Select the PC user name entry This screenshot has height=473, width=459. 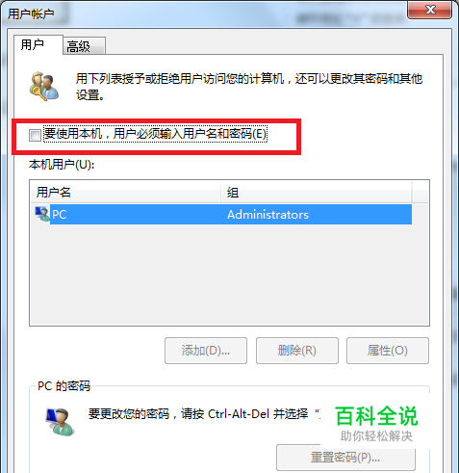[60, 215]
